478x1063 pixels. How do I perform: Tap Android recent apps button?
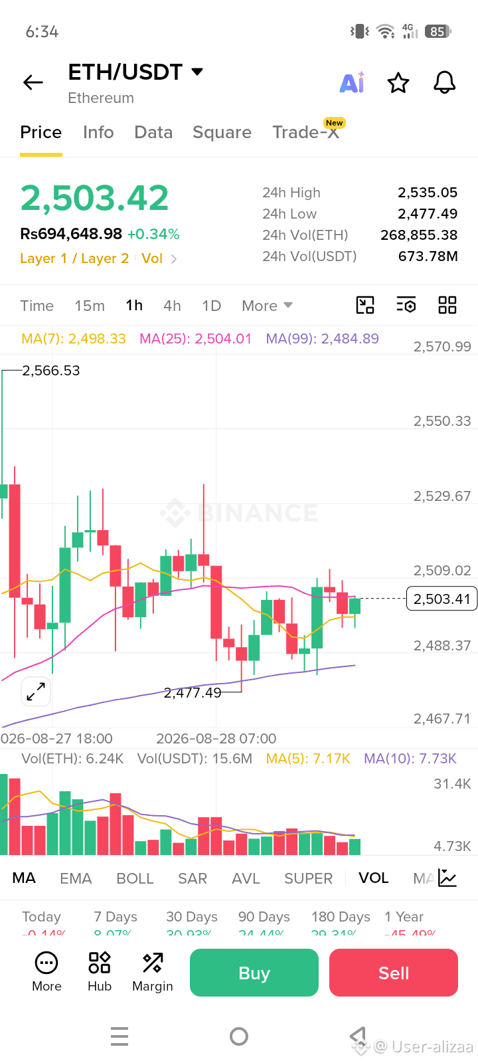pos(119,1036)
